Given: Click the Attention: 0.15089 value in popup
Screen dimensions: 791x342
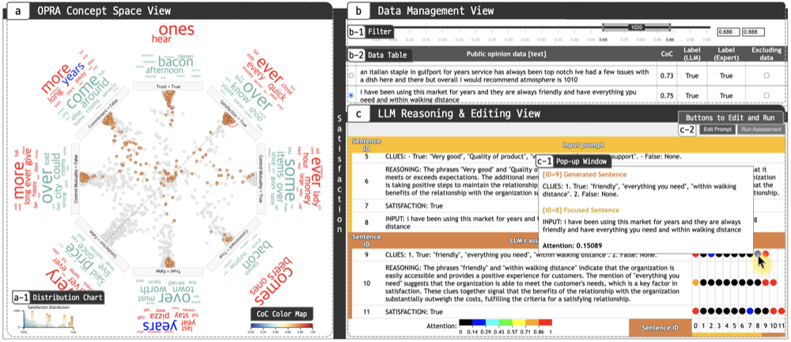Looking at the screenshot, I should click(x=571, y=245).
